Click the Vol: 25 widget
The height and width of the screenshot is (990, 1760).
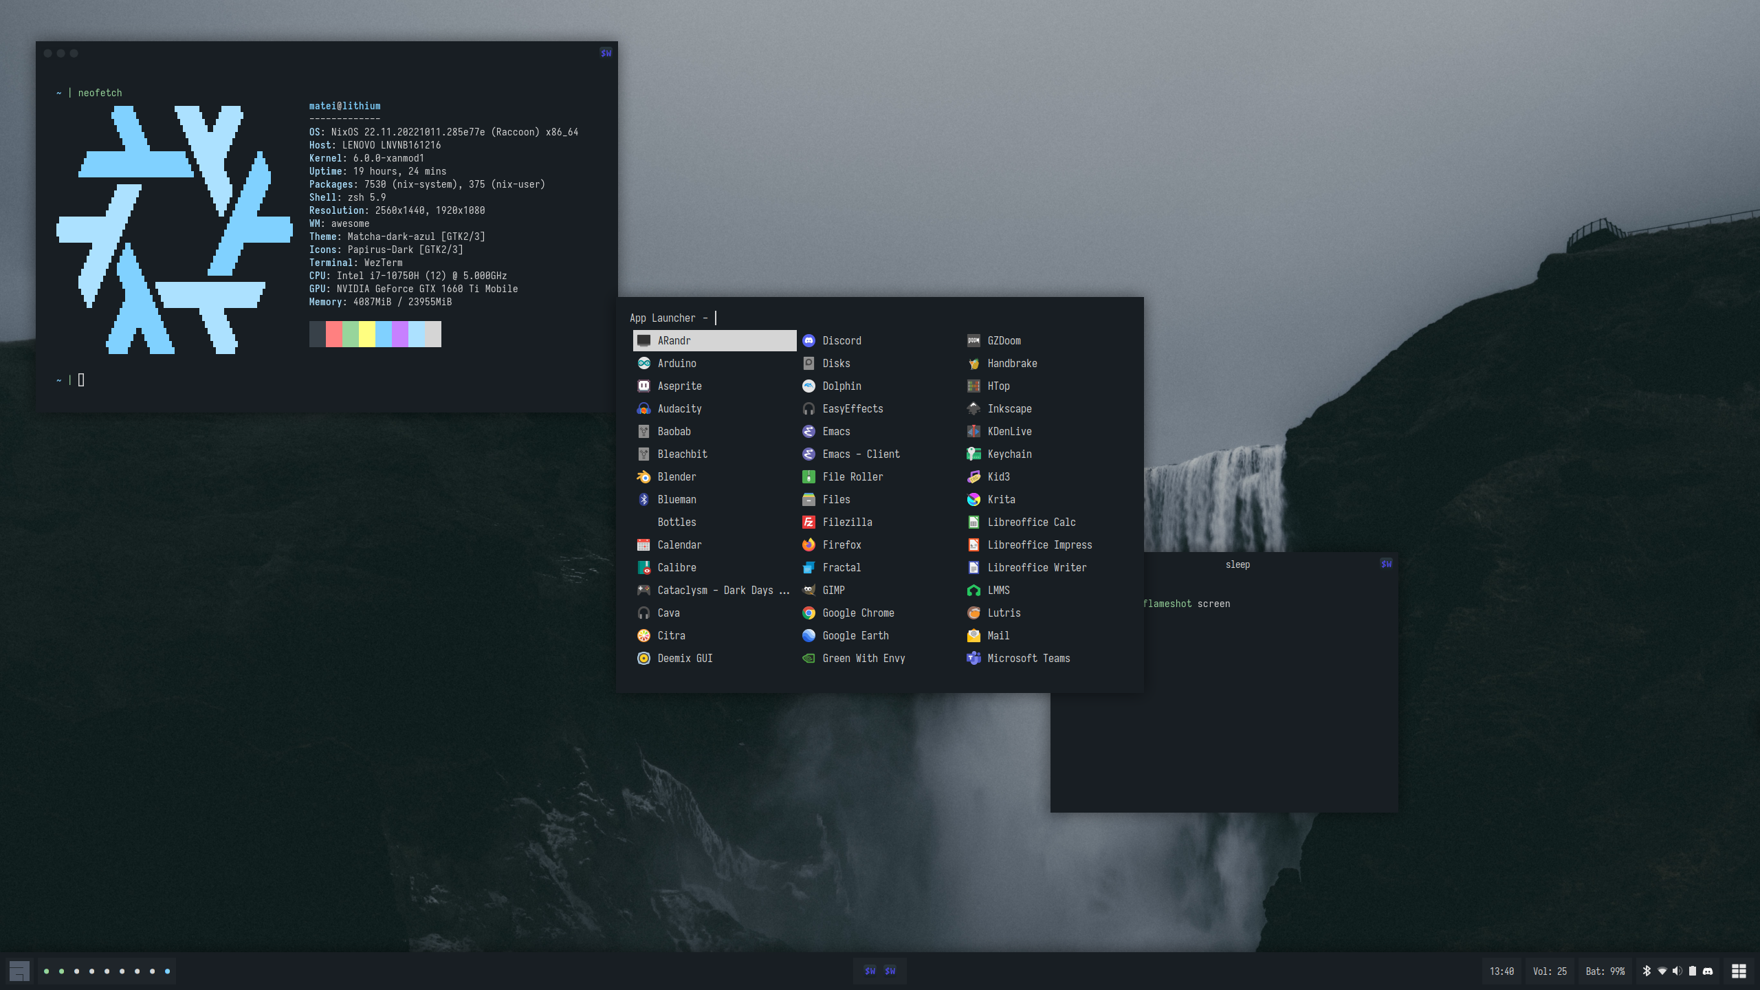coord(1549,971)
